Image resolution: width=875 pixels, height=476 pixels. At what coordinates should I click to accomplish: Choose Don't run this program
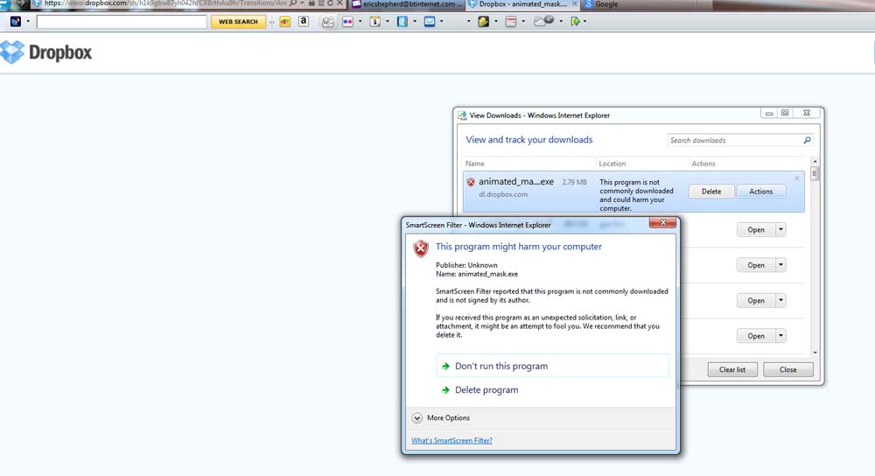(552, 366)
